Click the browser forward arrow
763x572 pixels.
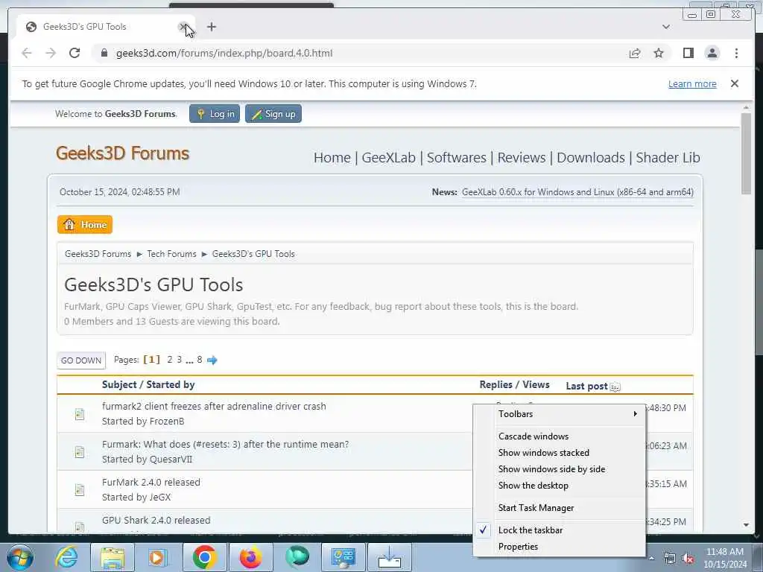click(x=51, y=53)
